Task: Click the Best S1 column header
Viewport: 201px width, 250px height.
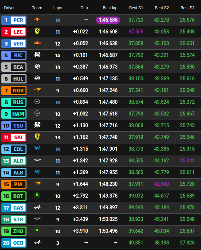Action: click(136, 8)
